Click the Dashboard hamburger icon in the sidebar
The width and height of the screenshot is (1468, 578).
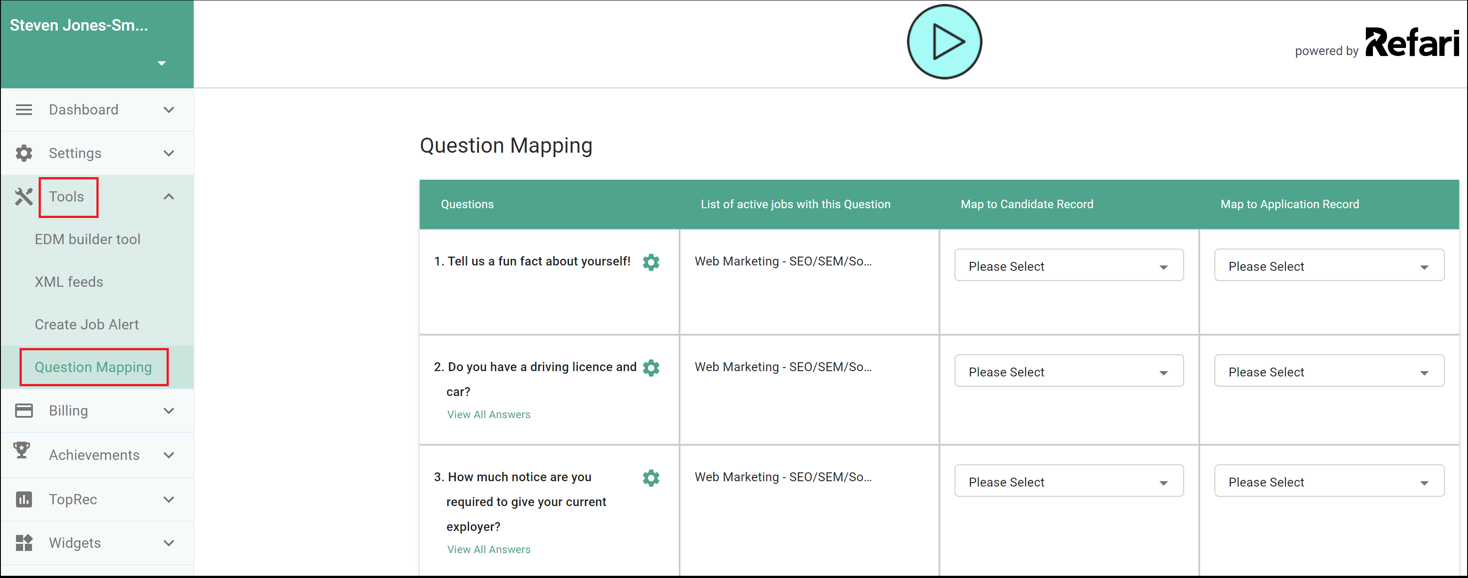(24, 109)
